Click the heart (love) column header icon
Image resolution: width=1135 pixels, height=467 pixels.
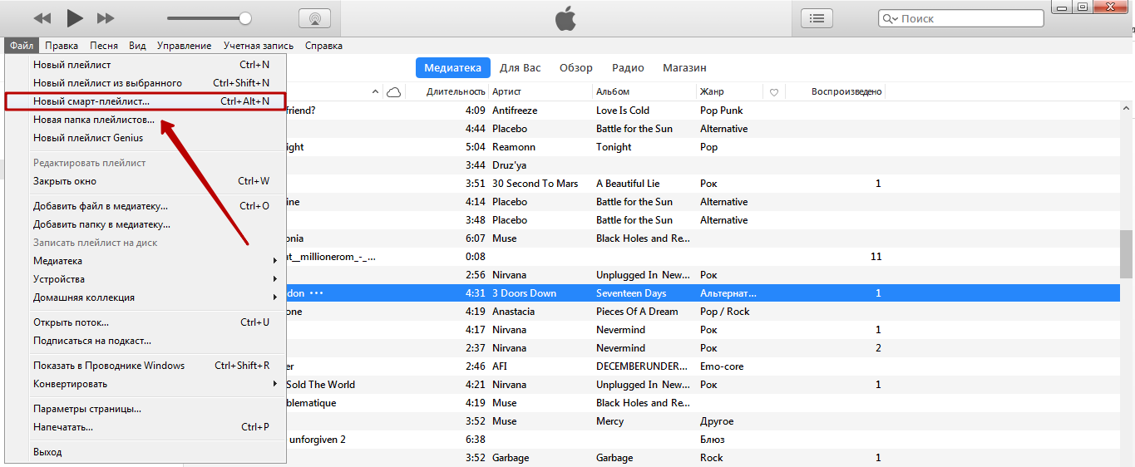774,92
